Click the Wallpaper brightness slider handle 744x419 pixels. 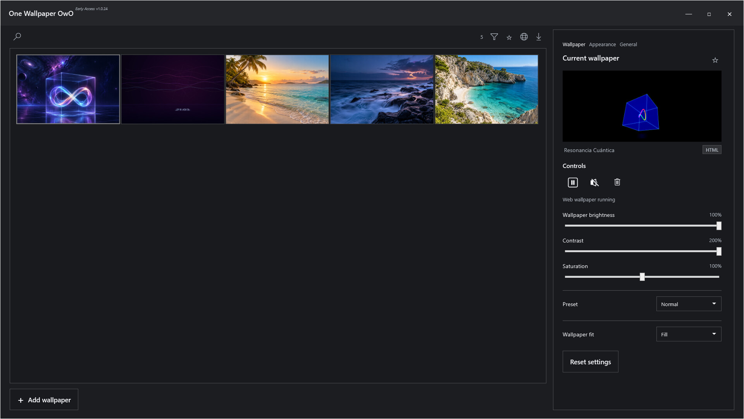point(719,226)
